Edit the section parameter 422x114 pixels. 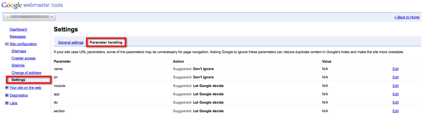click(396, 111)
